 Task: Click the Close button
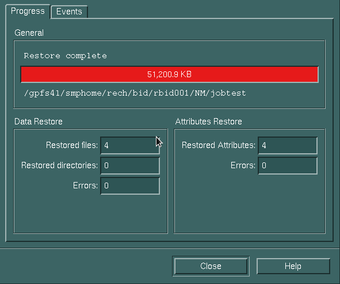click(211, 266)
